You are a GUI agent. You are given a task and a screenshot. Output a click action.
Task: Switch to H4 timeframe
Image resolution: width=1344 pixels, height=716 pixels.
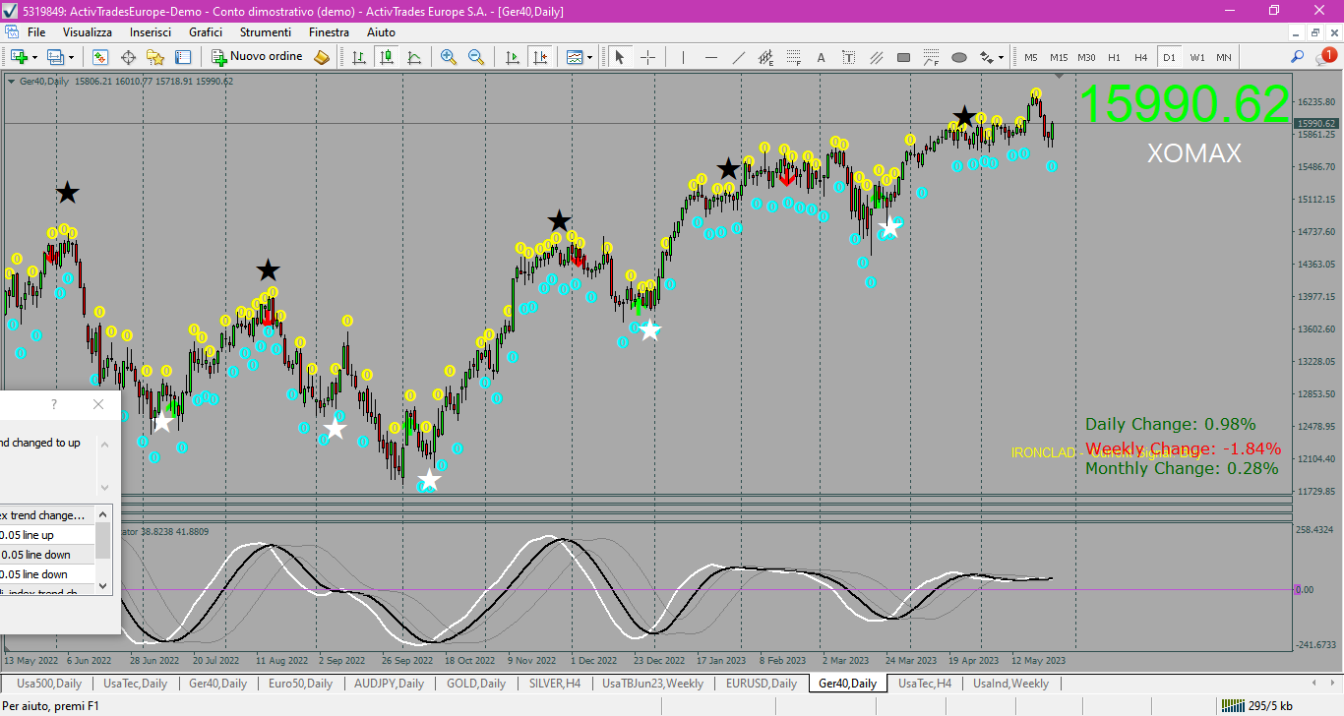[x=1140, y=57]
